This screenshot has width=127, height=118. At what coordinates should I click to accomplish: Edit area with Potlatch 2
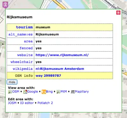tap(45, 103)
